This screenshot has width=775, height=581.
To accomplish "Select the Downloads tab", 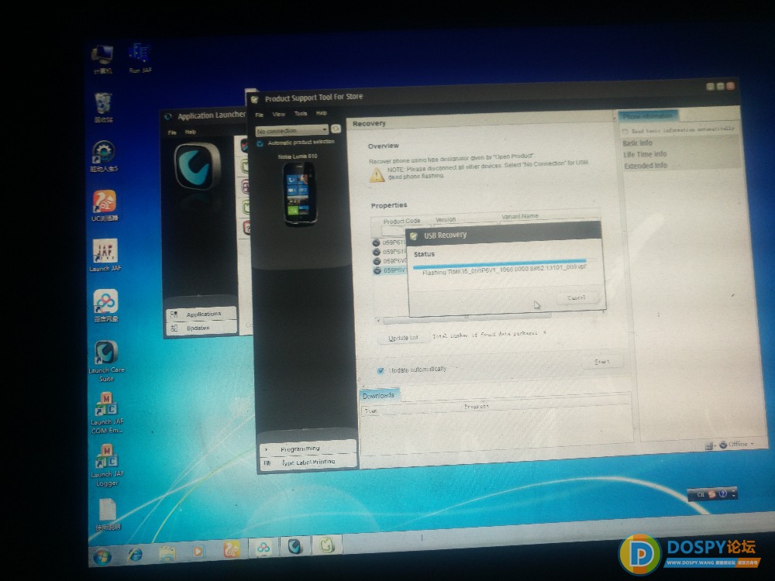I will [379, 395].
